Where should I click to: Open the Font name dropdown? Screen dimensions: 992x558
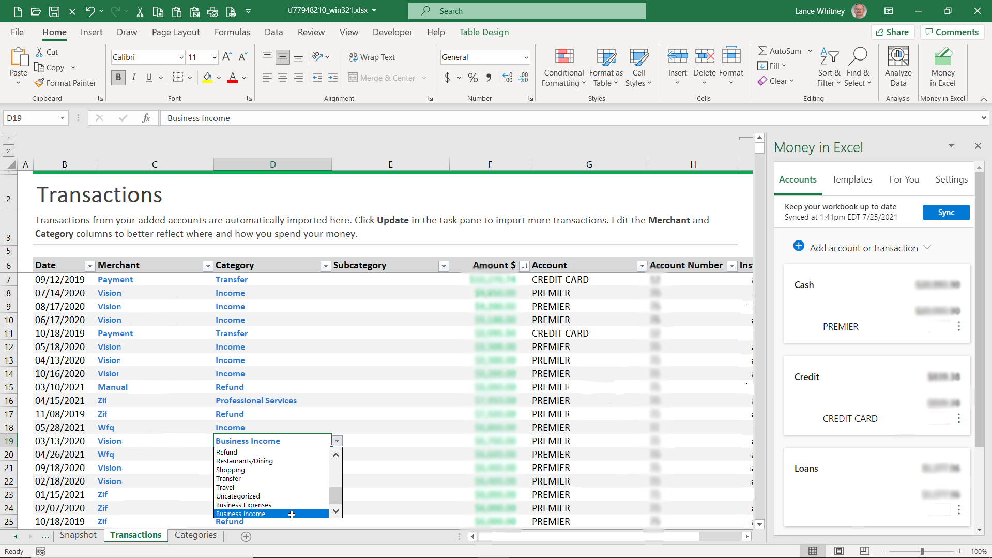[181, 57]
